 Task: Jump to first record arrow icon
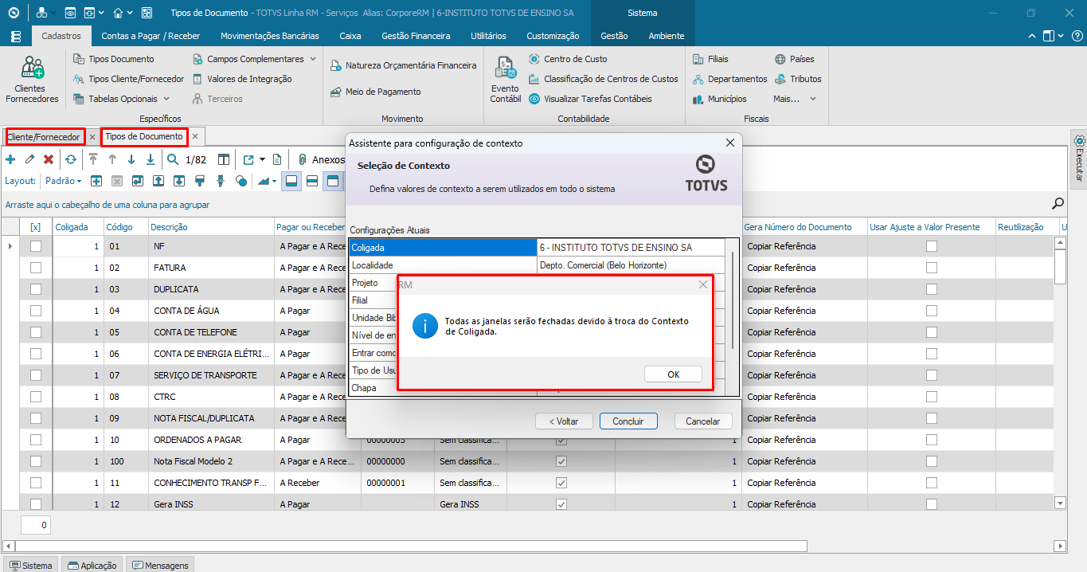point(93,159)
